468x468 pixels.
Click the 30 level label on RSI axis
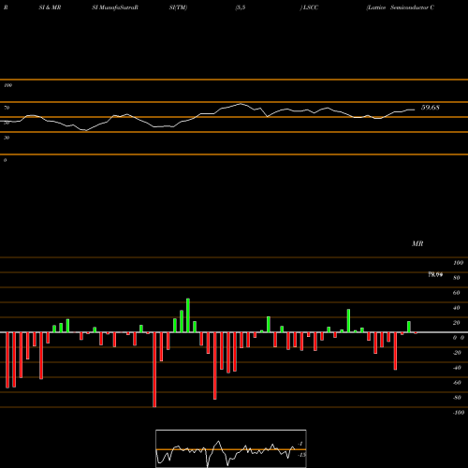point(7,138)
